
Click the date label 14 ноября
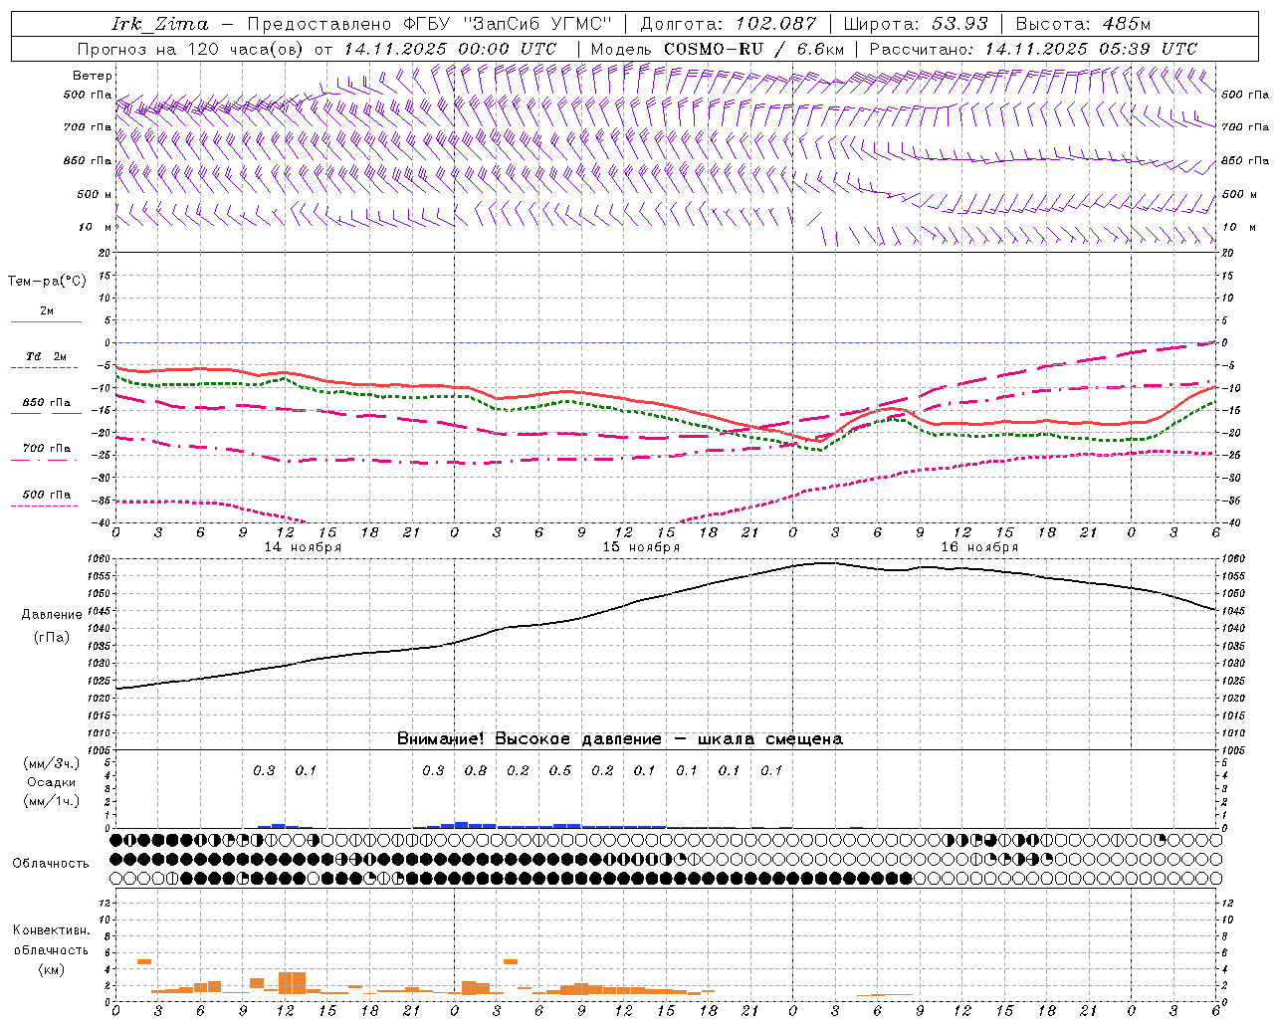pyautogui.click(x=303, y=547)
